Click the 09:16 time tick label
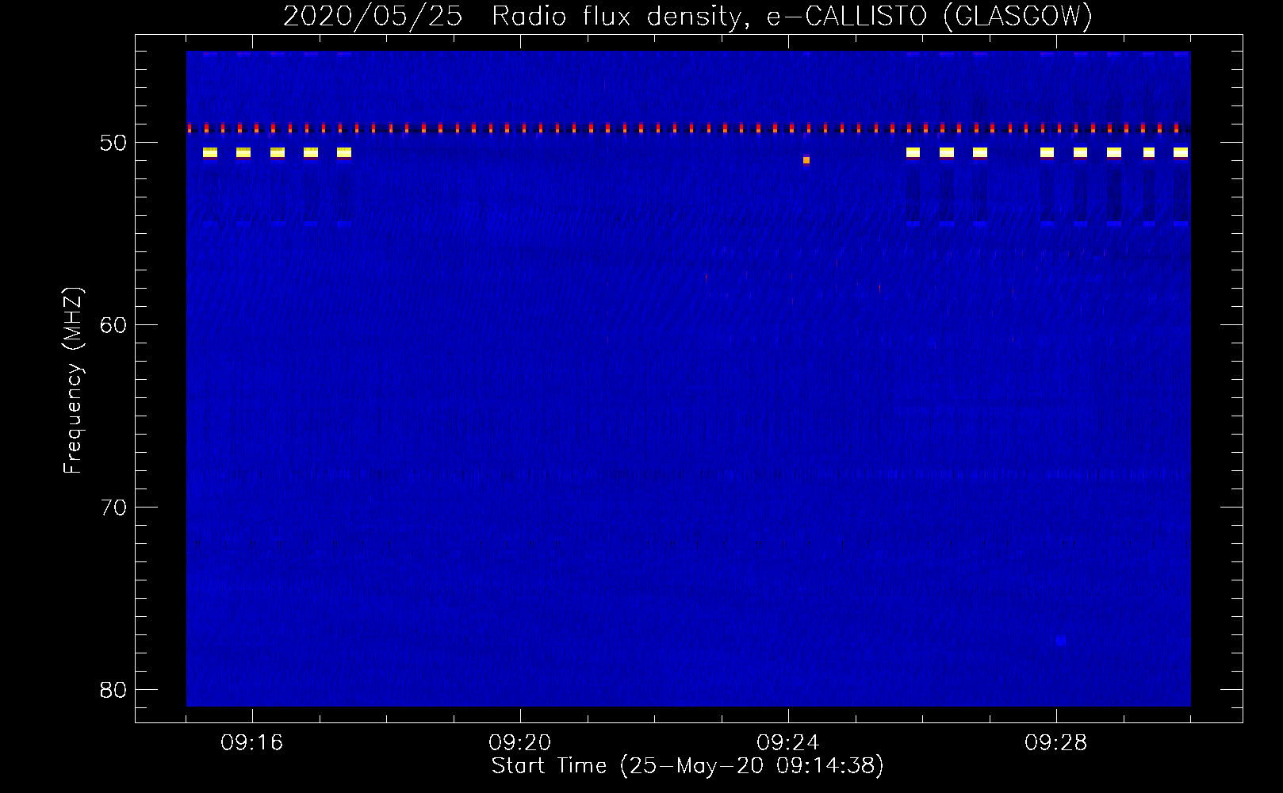This screenshot has width=1283, height=793. coord(252,743)
